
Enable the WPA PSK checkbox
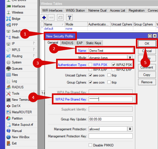pos(90,65)
